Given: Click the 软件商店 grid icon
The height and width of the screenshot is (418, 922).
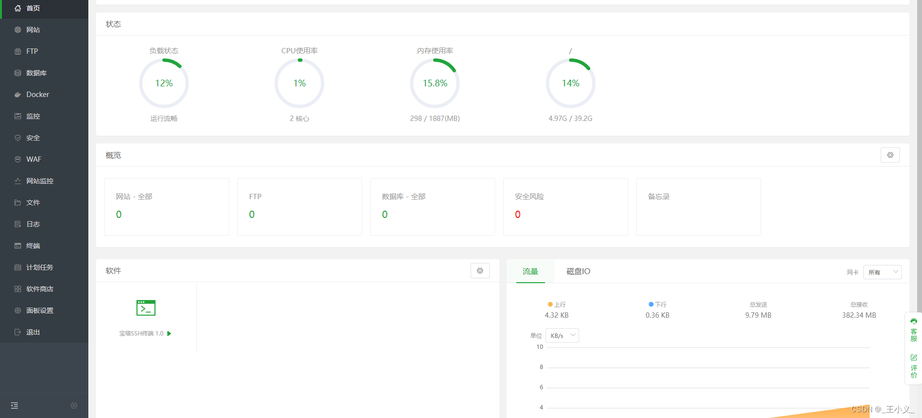Looking at the screenshot, I should (18, 289).
